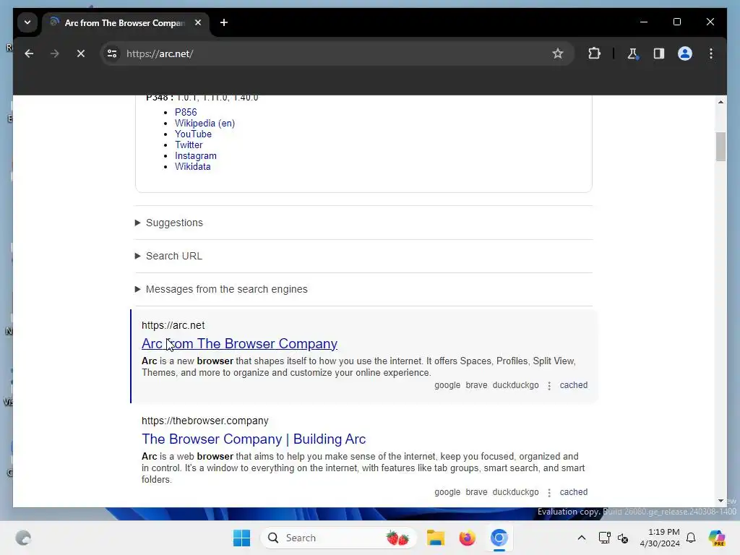Show hidden system tray icons

point(582,538)
